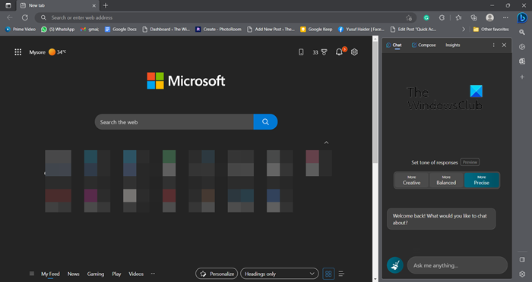Open the feed hamburger menu
Viewport: 532px width, 282px height.
(32, 274)
